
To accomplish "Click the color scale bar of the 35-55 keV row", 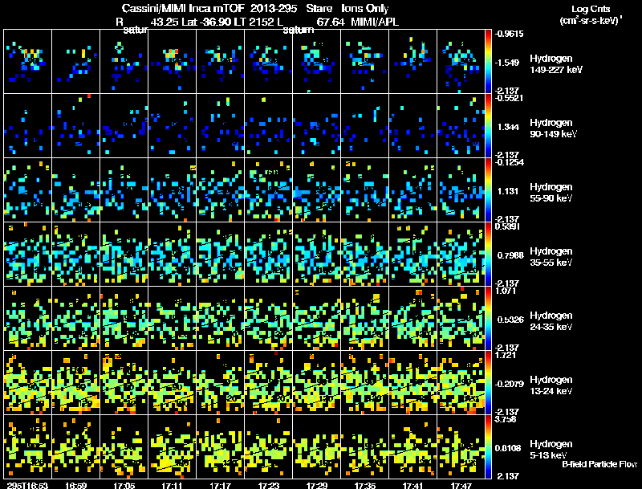I will [488, 255].
